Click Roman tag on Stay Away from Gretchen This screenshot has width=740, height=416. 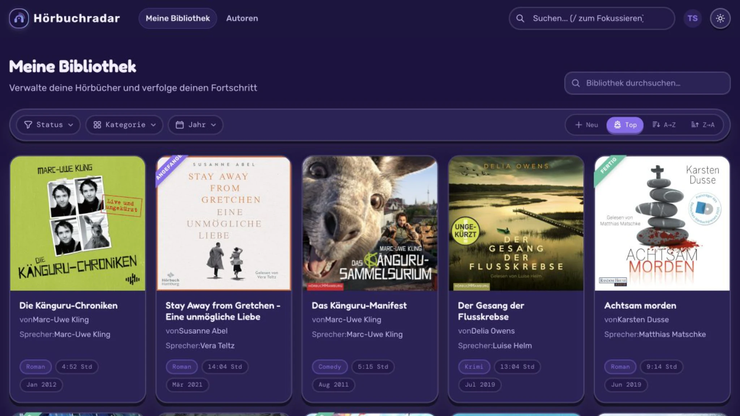click(181, 367)
